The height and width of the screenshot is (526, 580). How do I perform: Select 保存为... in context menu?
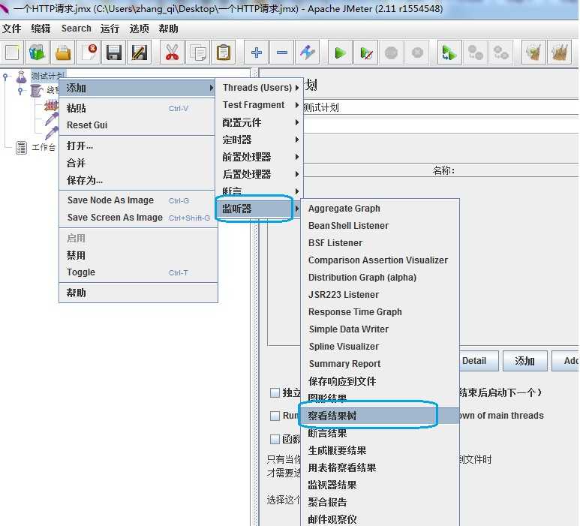click(138, 181)
